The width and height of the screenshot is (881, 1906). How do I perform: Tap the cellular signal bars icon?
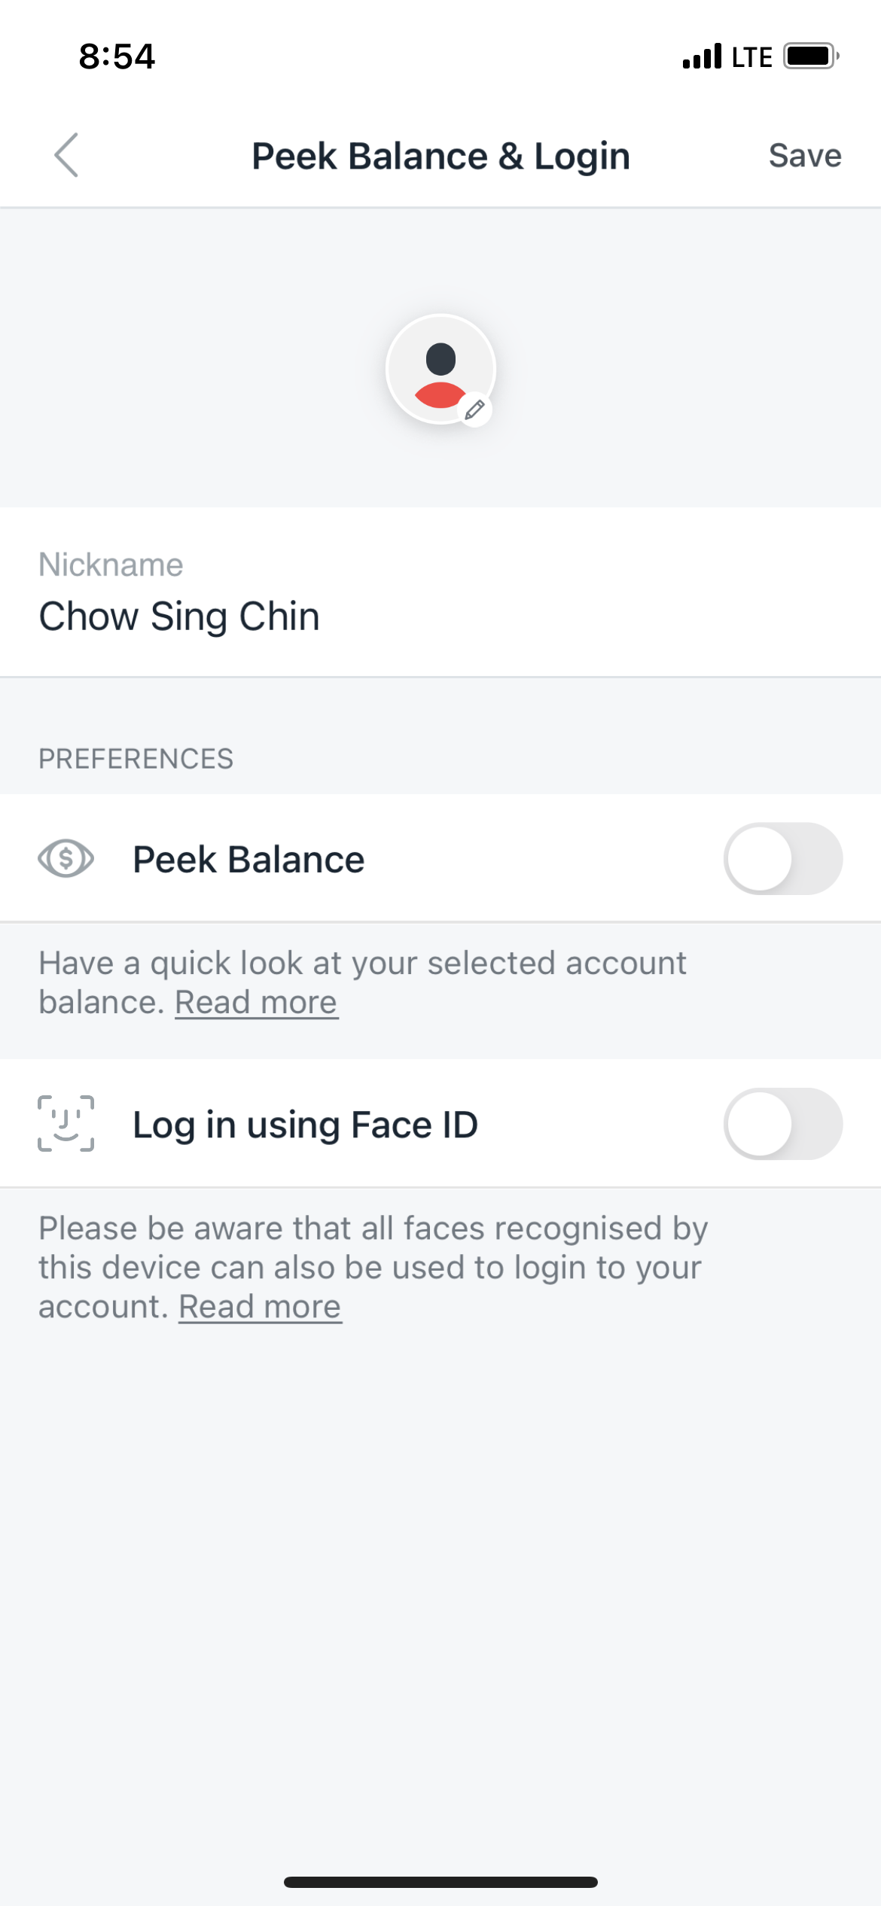point(702,56)
